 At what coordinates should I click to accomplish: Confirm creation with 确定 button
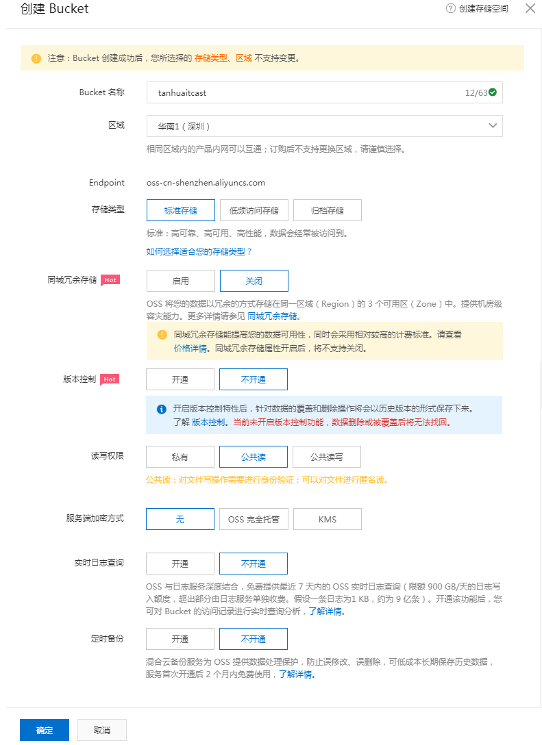click(x=45, y=730)
